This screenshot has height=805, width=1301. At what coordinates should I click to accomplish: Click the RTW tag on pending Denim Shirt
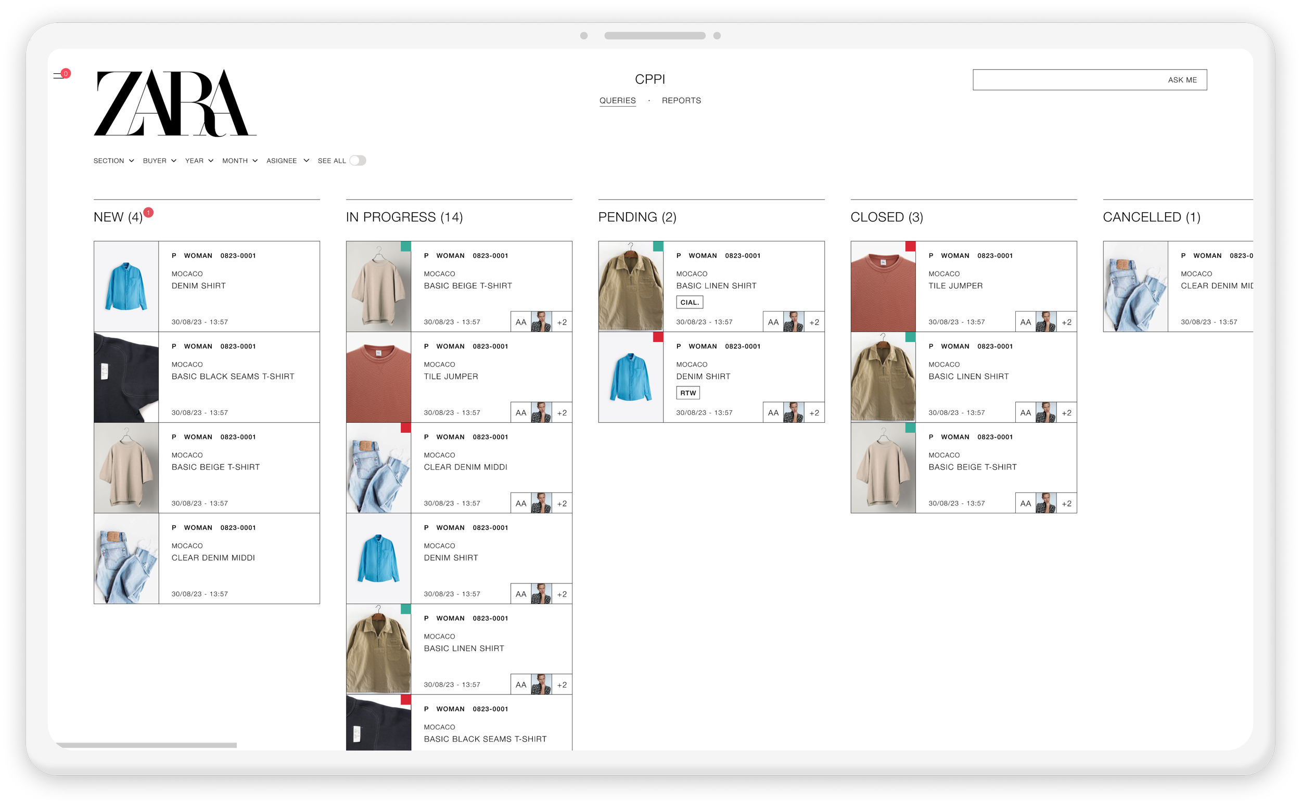pos(687,393)
